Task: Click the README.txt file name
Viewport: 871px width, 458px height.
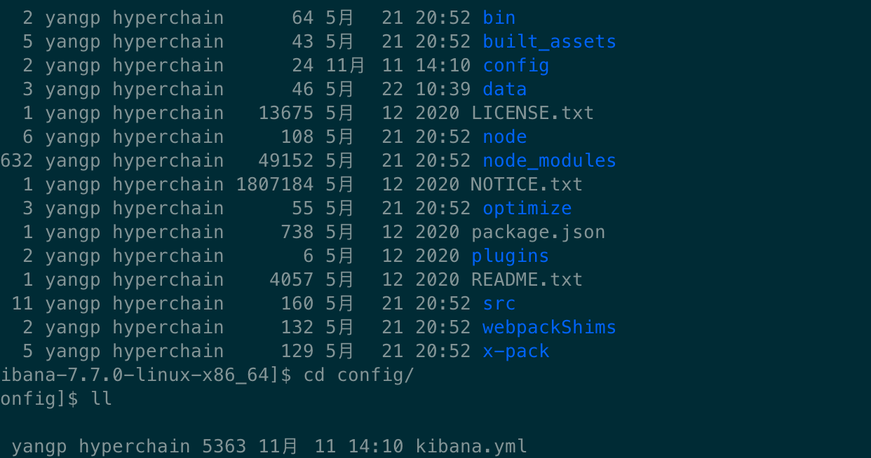Action: point(527,279)
